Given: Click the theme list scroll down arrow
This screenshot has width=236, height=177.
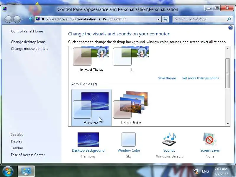Looking at the screenshot, I should pos(228,124).
